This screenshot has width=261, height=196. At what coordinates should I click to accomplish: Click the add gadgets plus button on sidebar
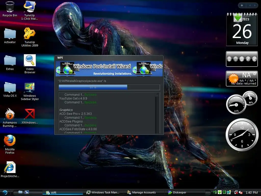point(242,5)
